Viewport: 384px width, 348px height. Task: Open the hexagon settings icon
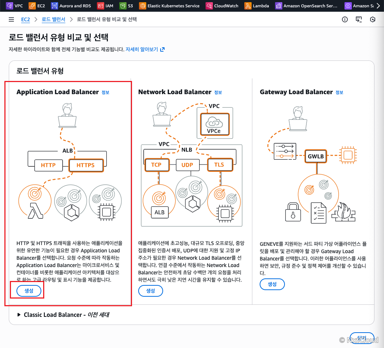click(373, 19)
